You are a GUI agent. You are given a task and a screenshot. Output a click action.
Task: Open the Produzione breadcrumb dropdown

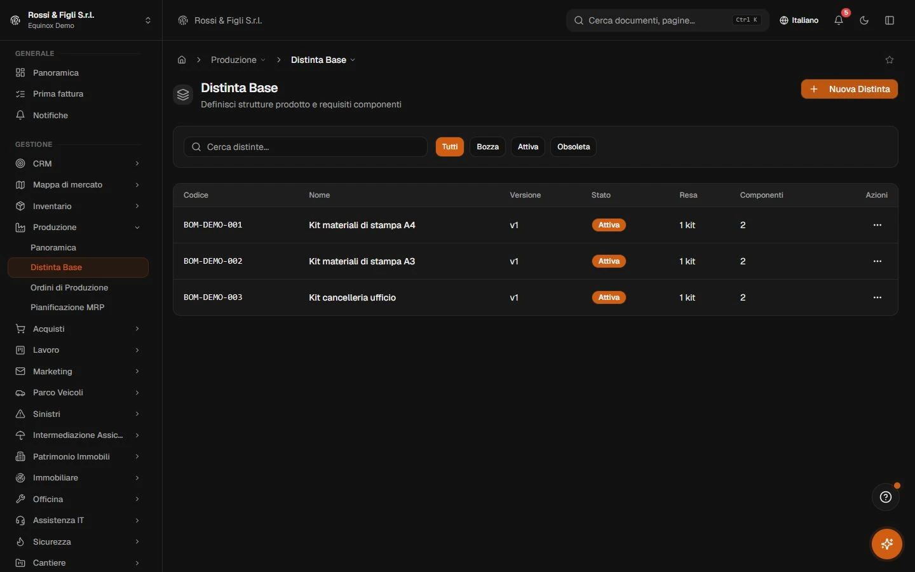click(238, 60)
